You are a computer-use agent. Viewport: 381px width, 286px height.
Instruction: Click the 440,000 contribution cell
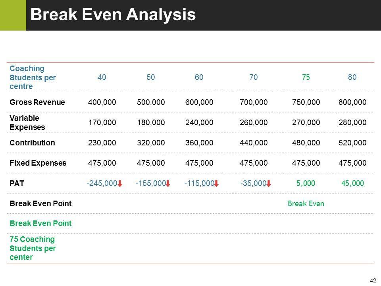click(254, 143)
